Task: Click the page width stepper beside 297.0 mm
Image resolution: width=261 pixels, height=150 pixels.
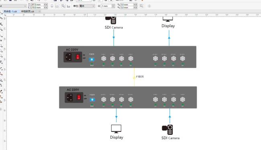Action: coord(46,4)
